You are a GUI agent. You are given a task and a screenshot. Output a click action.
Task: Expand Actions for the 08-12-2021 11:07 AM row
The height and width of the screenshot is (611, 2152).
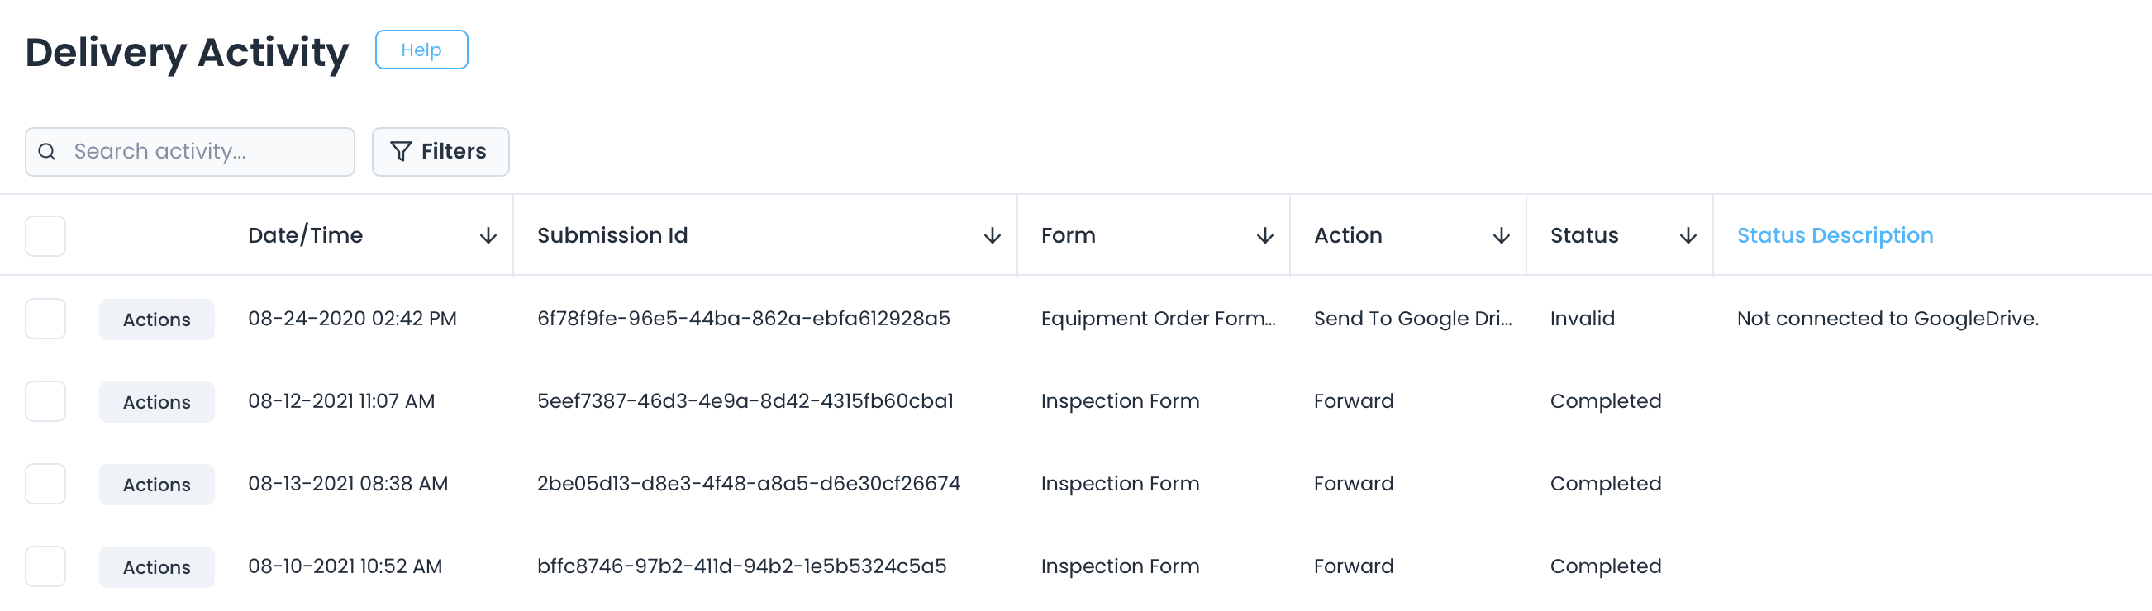[x=156, y=402]
